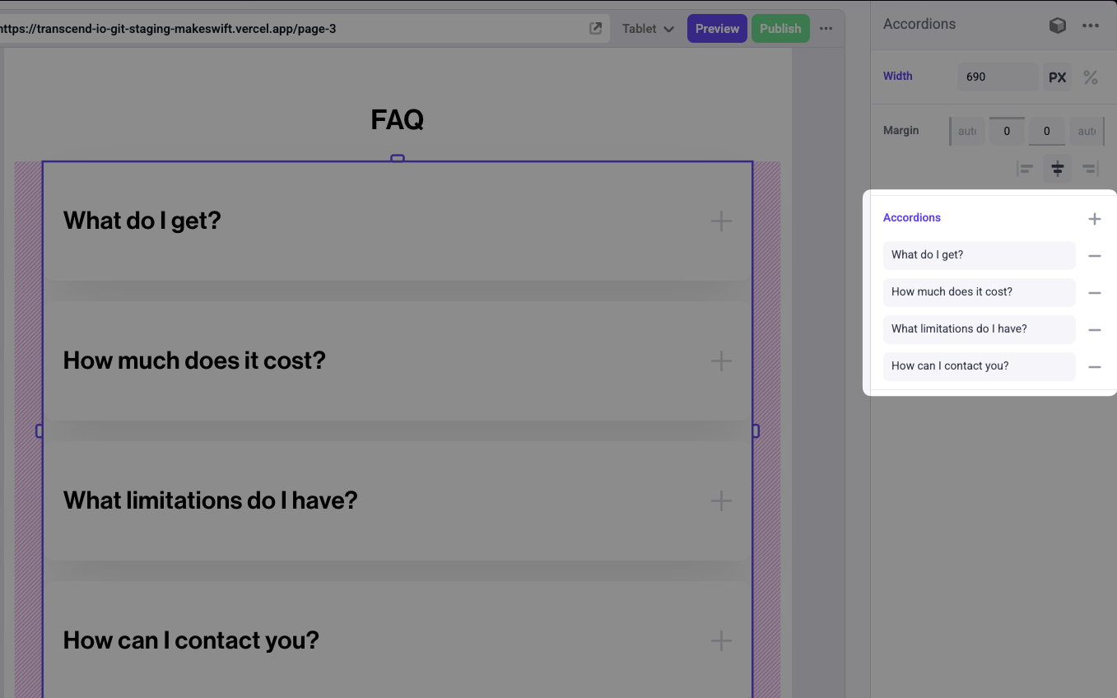Click the Publish button
This screenshot has height=698, width=1117.
780,29
